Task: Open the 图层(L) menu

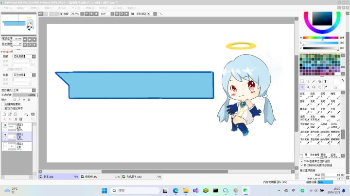Action: click(49, 8)
